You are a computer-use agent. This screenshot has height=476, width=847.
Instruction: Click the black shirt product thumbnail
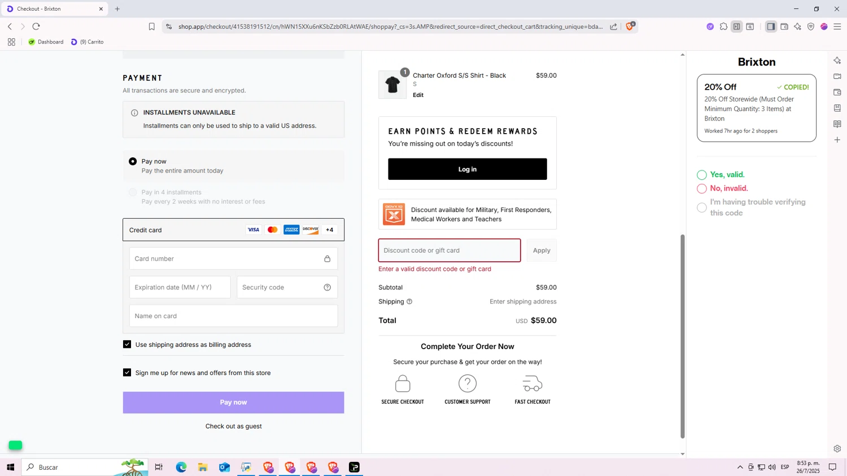click(x=392, y=85)
